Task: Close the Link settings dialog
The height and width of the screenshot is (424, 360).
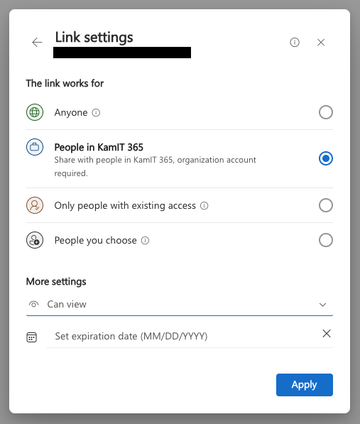Action: pyautogui.click(x=321, y=42)
